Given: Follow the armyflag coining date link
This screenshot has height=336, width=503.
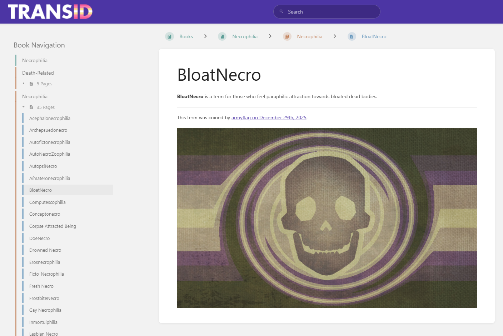Looking at the screenshot, I should pyautogui.click(x=269, y=118).
